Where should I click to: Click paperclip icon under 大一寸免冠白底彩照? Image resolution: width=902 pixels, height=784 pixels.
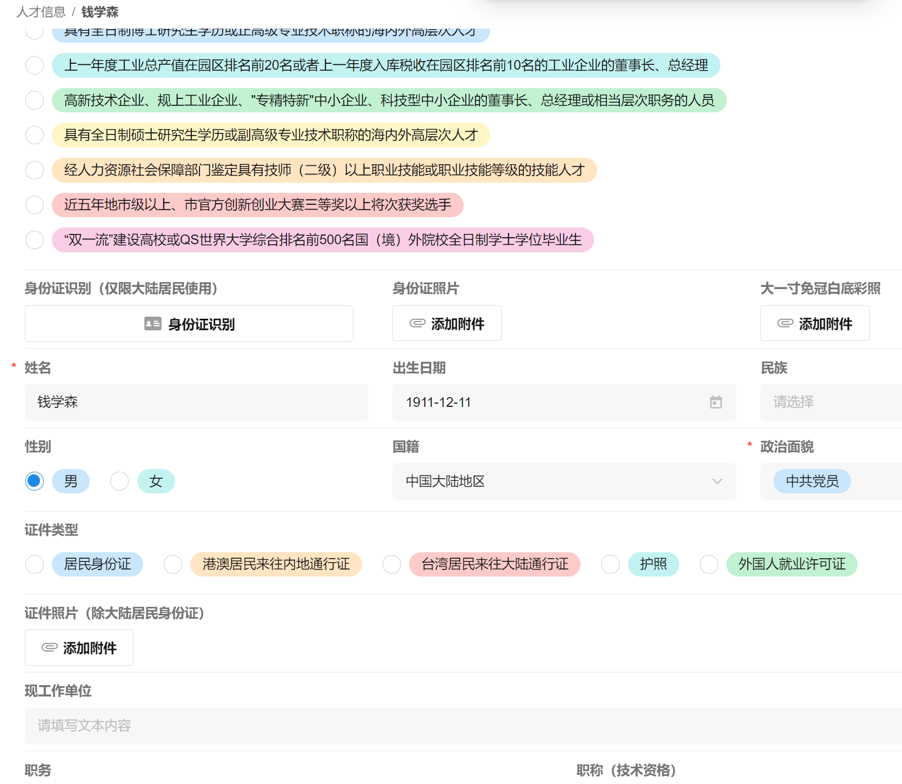(785, 323)
